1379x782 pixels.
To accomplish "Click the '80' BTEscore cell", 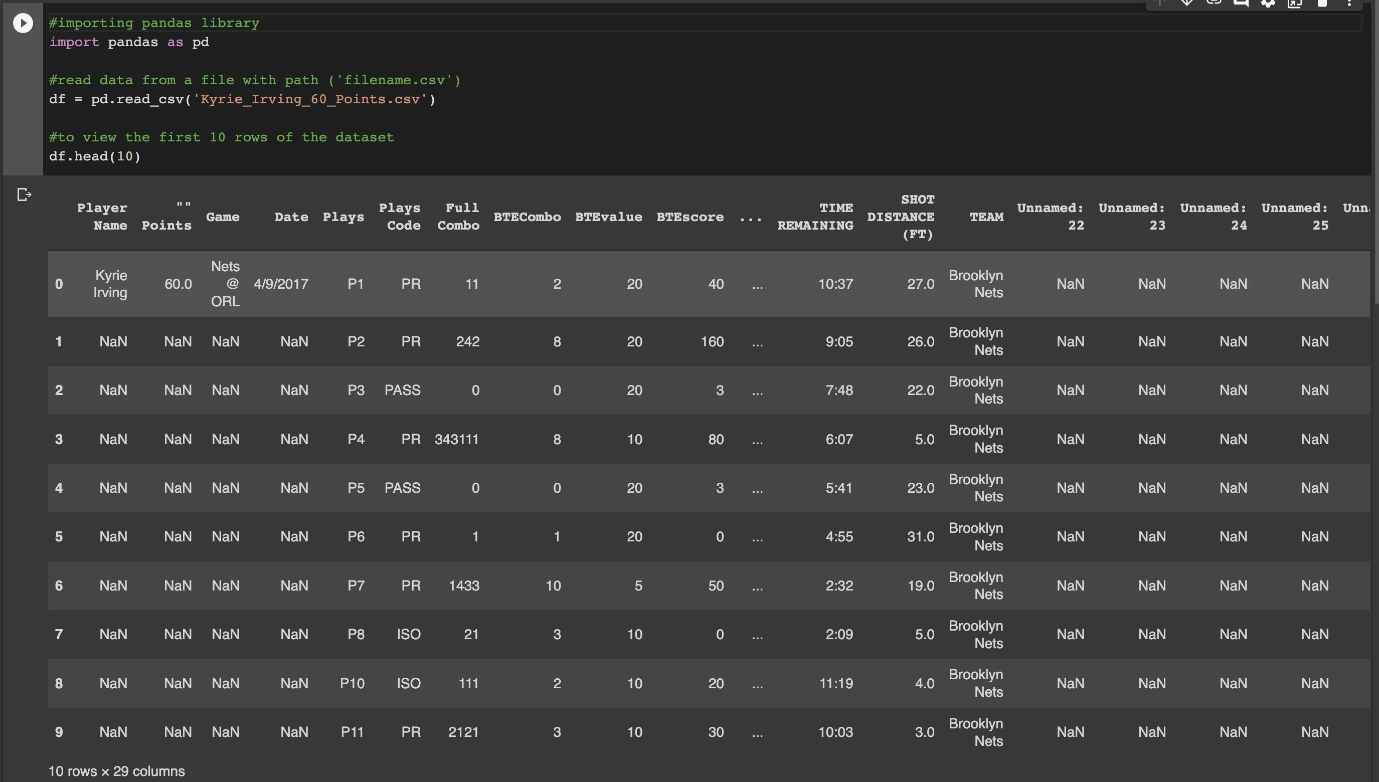I will pyautogui.click(x=716, y=439).
